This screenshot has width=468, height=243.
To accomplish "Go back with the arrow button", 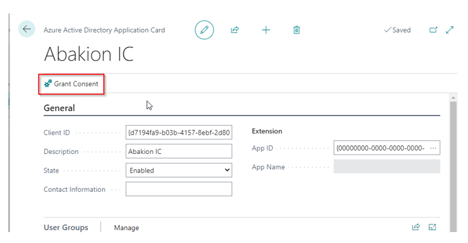I will click(x=26, y=29).
